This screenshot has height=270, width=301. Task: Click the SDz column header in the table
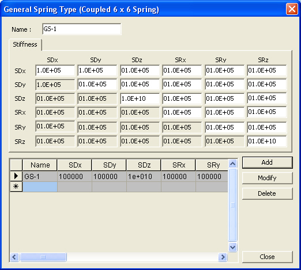tap(144, 165)
